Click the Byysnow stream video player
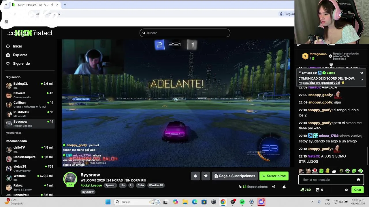This screenshot has height=207, width=369. (x=176, y=103)
